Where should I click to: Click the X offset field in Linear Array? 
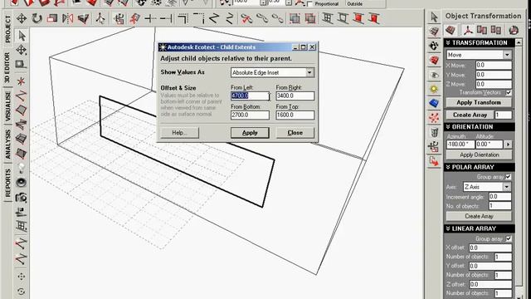tap(490, 248)
